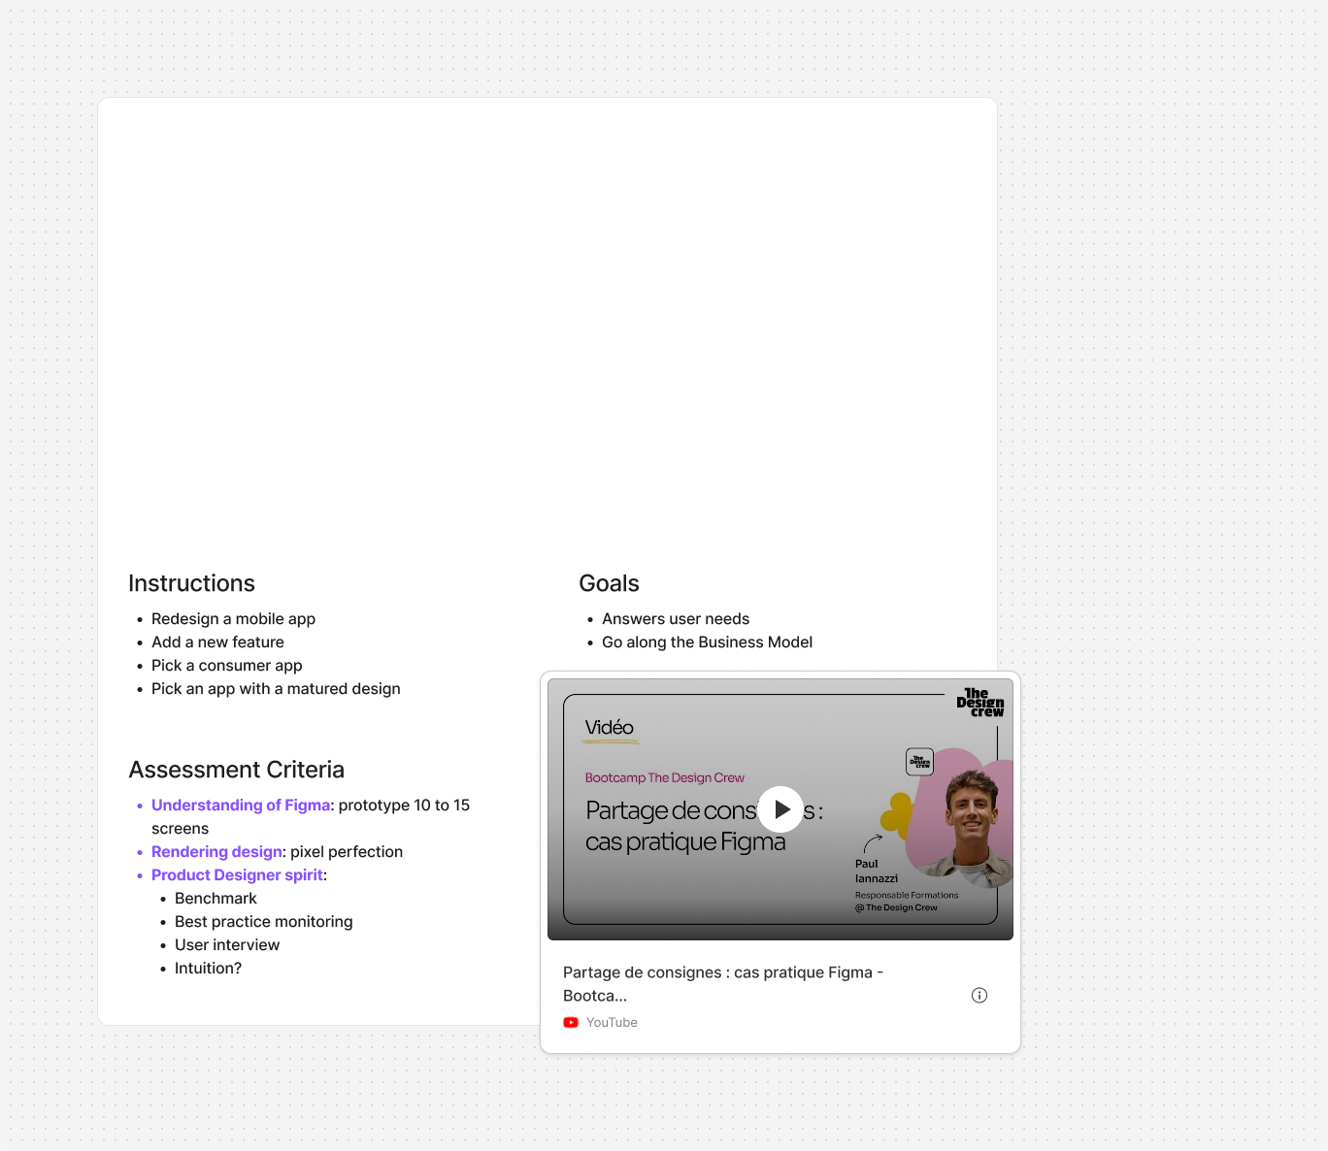Screen dimensions: 1328x1151
Task: Select 'Redesign a mobile app' bullet
Action: [233, 618]
